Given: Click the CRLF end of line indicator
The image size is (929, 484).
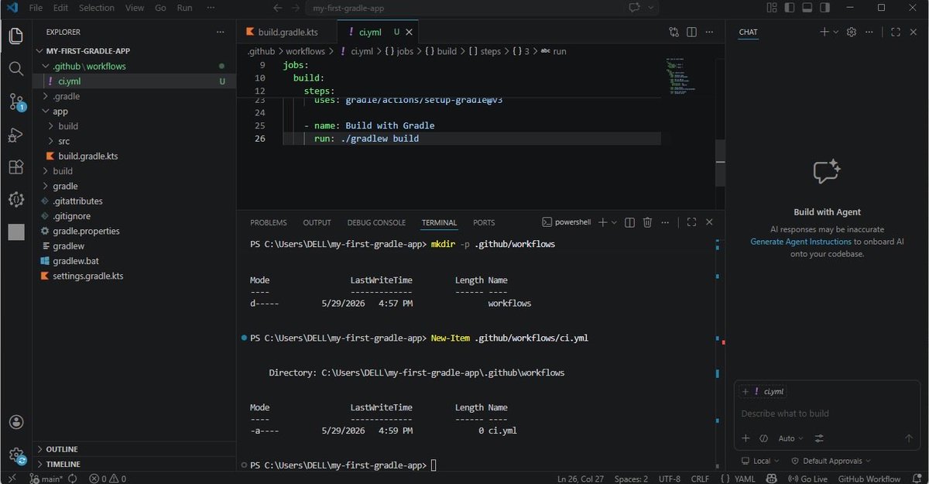Looking at the screenshot, I should click(700, 479).
